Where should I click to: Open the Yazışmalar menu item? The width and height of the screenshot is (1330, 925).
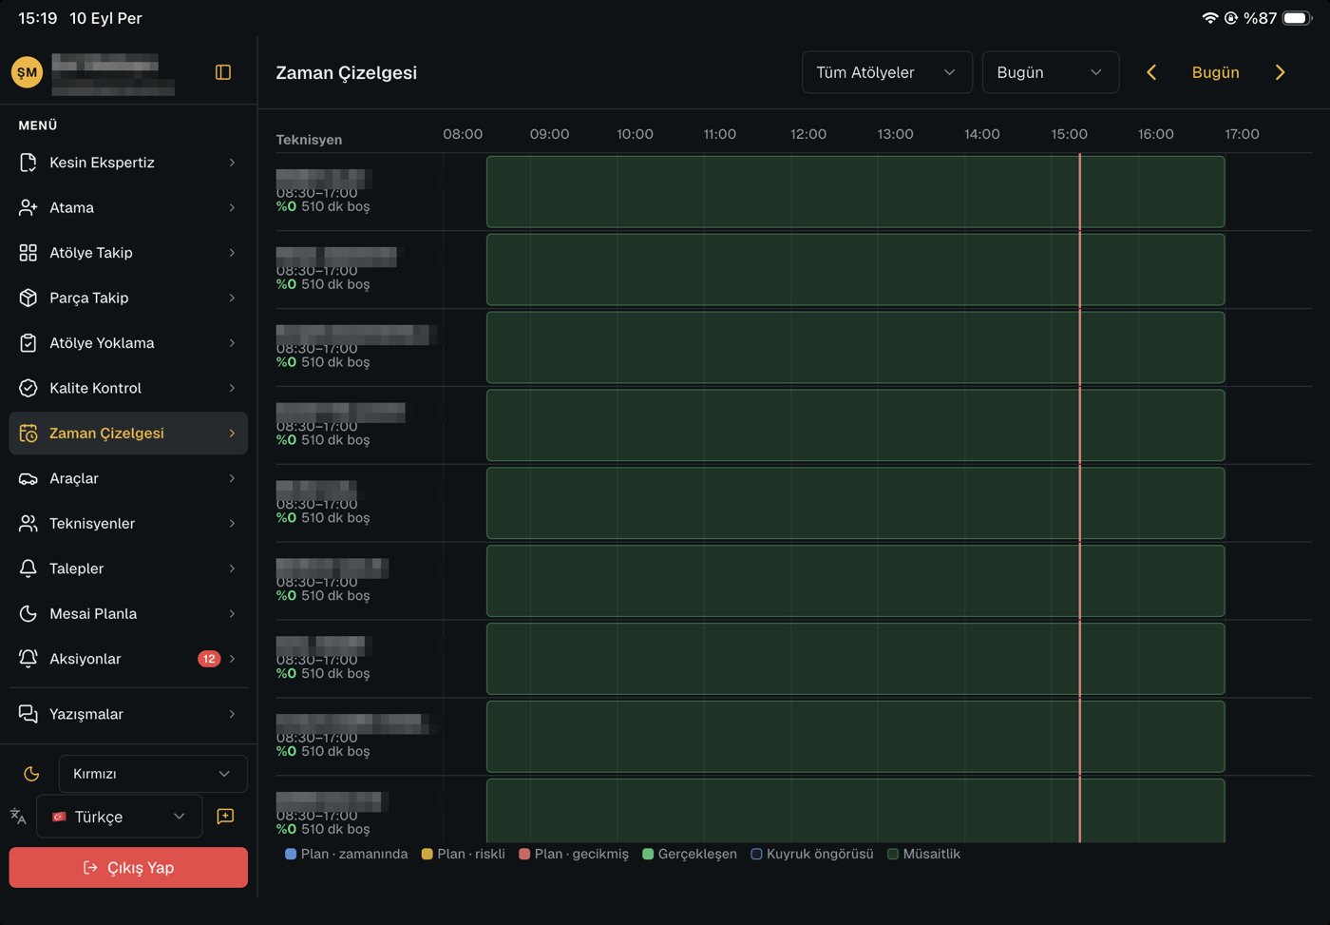(x=128, y=714)
